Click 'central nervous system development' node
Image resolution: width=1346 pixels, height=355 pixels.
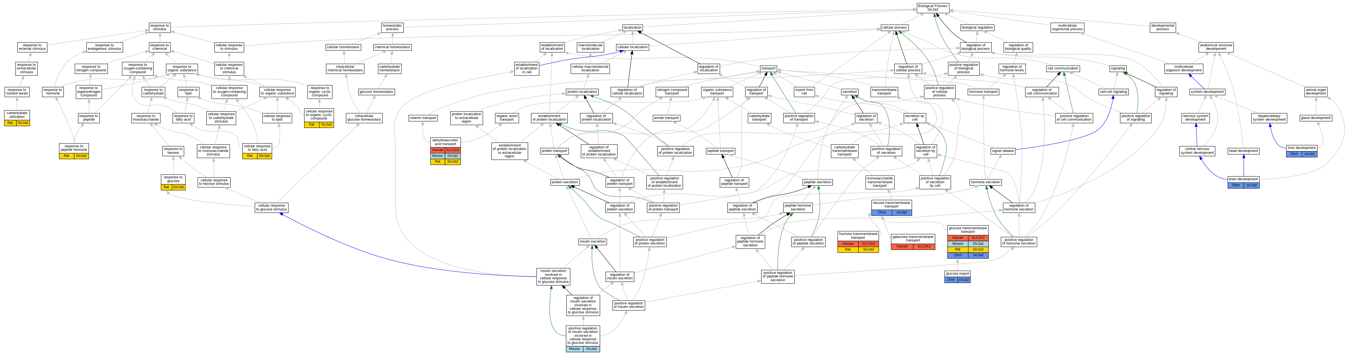tap(1197, 151)
